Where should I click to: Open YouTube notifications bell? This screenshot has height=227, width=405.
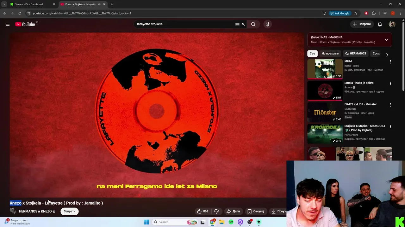(380, 24)
